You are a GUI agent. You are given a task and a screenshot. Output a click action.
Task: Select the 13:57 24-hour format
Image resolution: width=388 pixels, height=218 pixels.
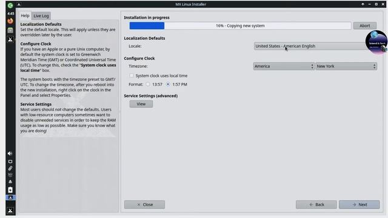click(x=148, y=84)
